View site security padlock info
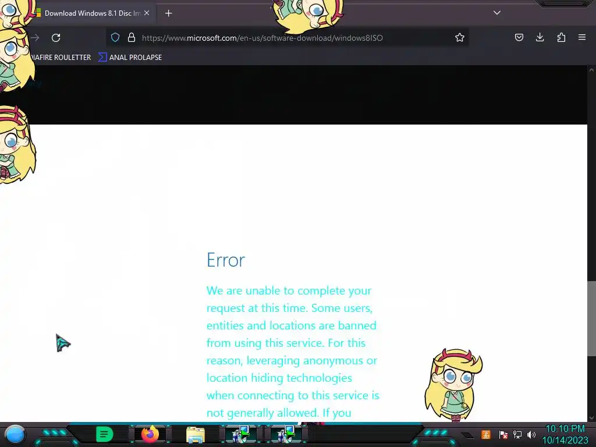Image resolution: width=596 pixels, height=447 pixels. 132,38
